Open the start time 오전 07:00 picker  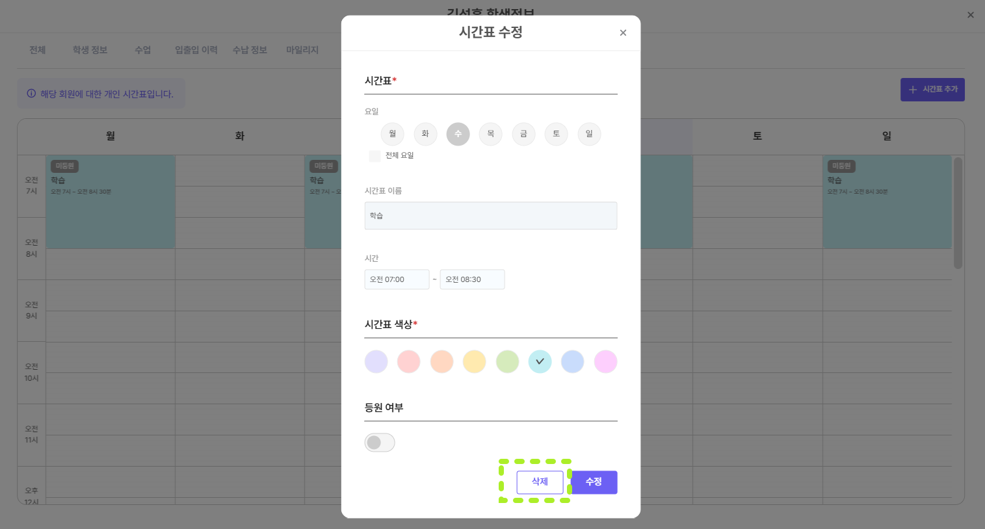pos(397,279)
